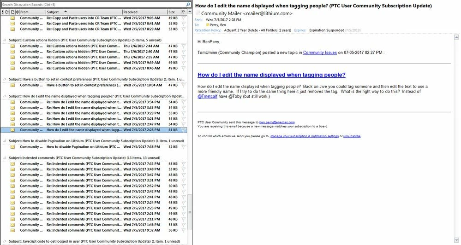Click the @Tmetcalf mention link
The width and height of the screenshot is (461, 245).
[x=207, y=96]
